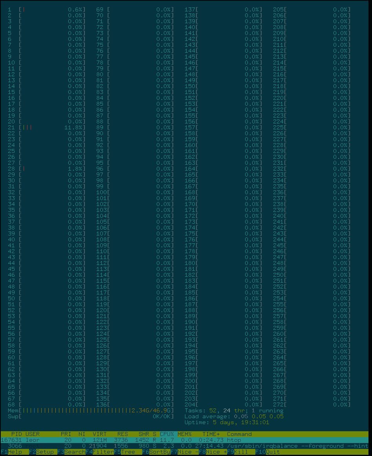This screenshot has height=456, width=372.
Task: Click F9 Kill in the function bar
Action: tap(241, 452)
